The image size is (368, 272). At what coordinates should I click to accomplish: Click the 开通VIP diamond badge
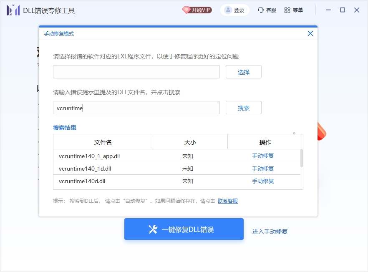(x=197, y=10)
